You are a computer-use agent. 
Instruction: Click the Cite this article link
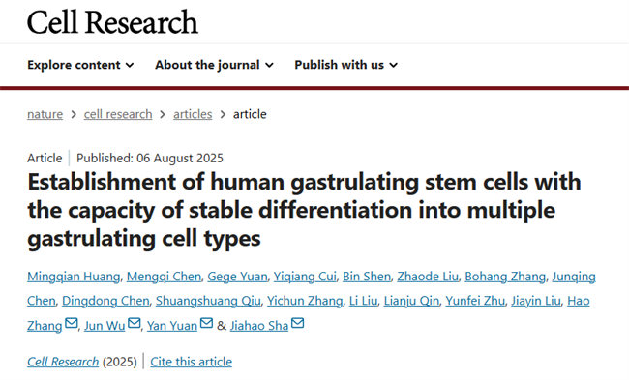click(191, 362)
